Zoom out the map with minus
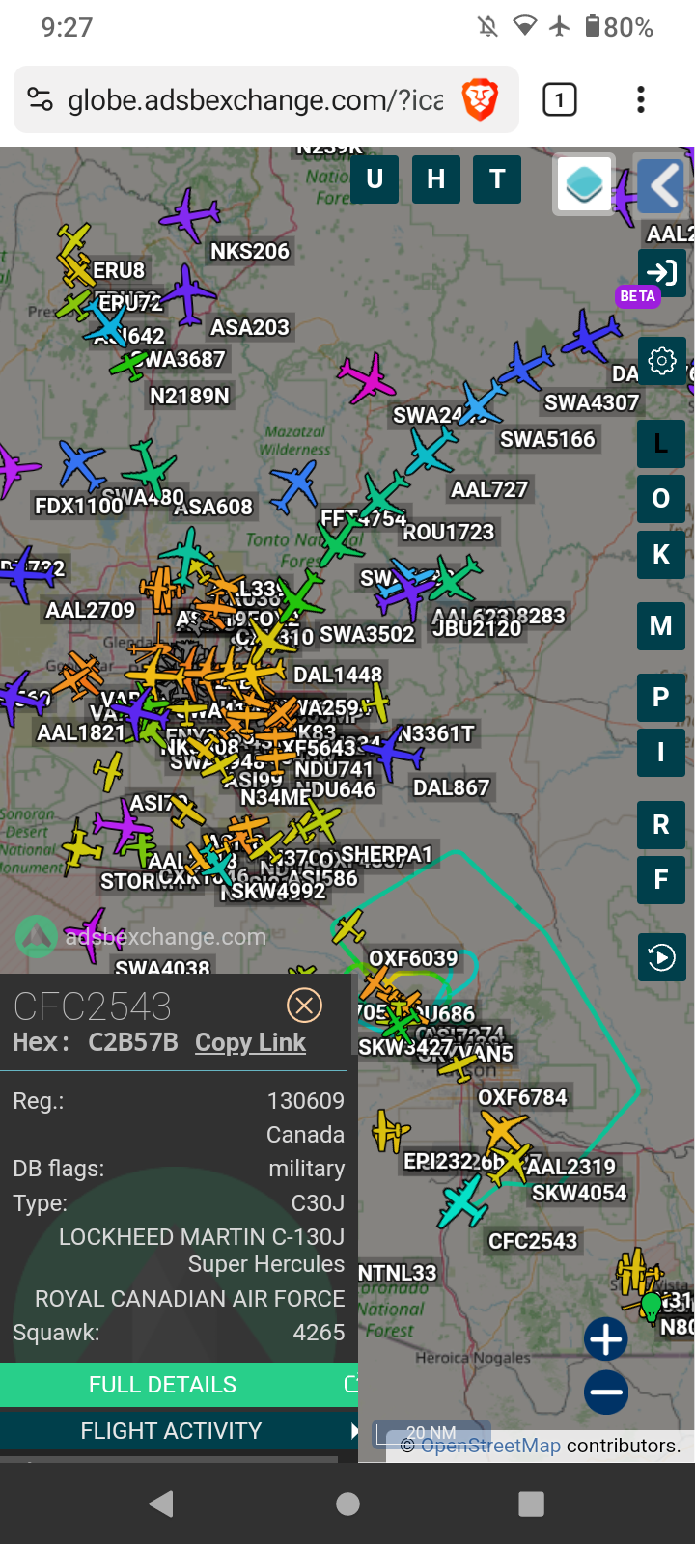 pos(606,1392)
